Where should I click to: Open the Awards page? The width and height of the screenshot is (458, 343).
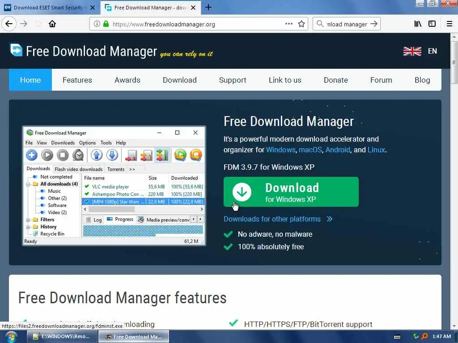coord(127,80)
